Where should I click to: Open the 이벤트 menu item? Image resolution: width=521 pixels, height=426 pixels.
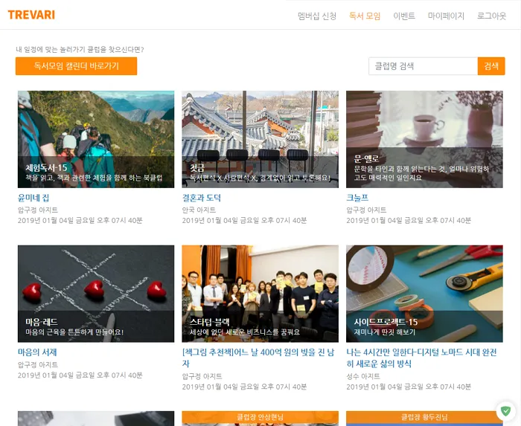pyautogui.click(x=404, y=16)
